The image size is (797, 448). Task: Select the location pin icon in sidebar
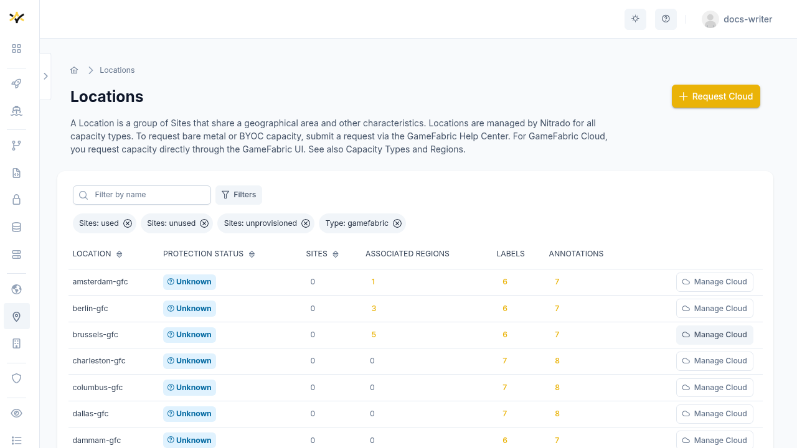pyautogui.click(x=17, y=316)
